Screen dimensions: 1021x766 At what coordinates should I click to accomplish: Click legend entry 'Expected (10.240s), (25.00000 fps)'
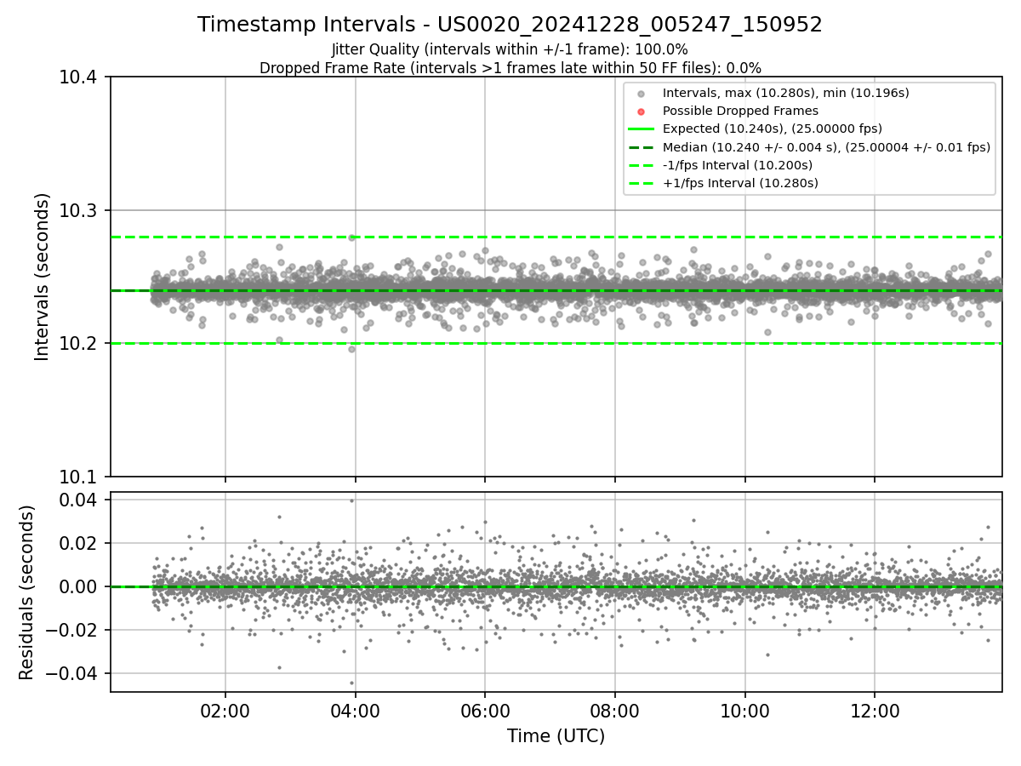(x=772, y=129)
